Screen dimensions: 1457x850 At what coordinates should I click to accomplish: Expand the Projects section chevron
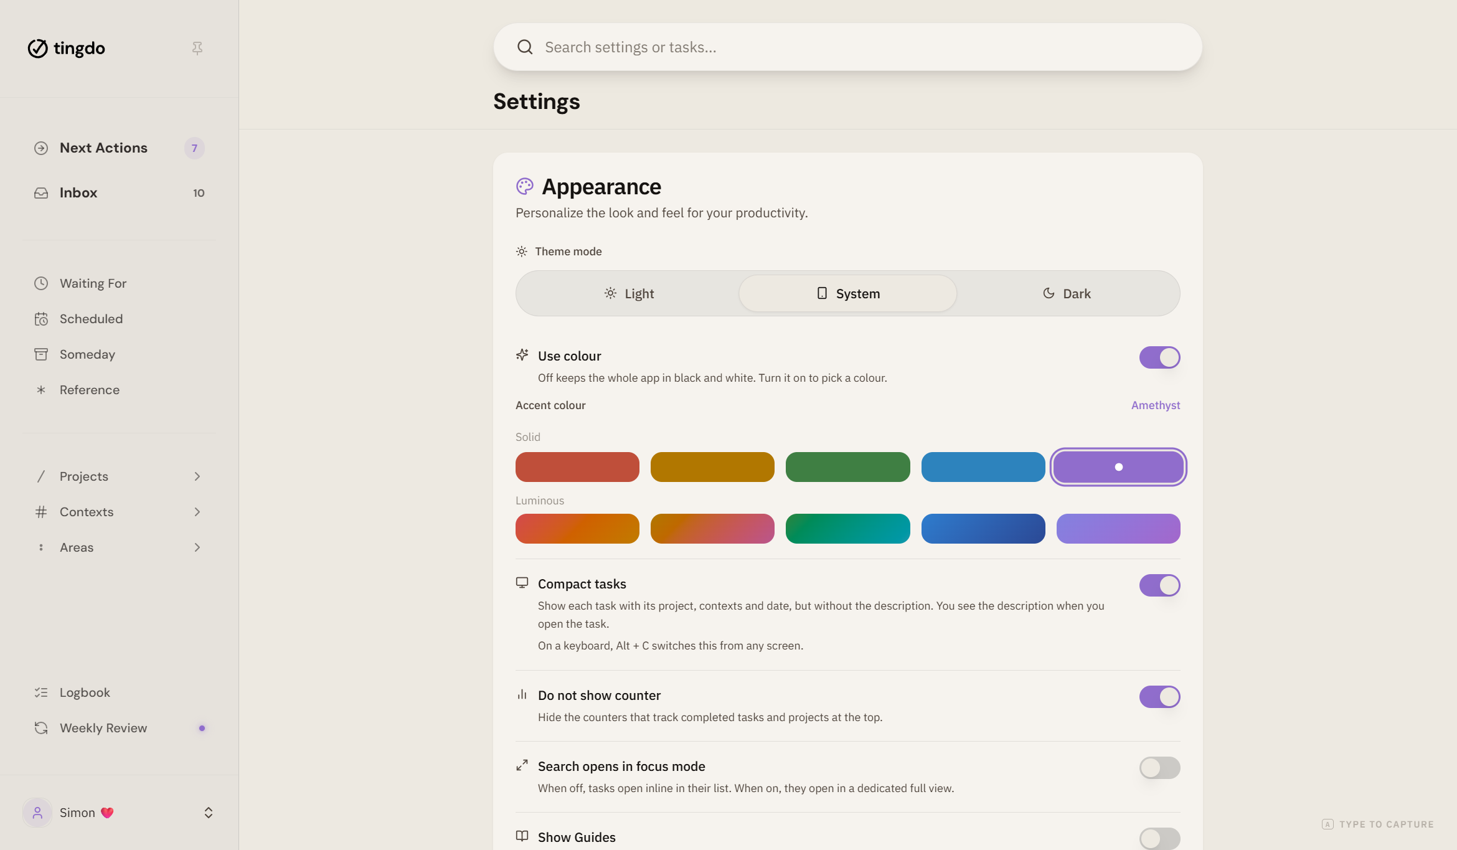[197, 476]
